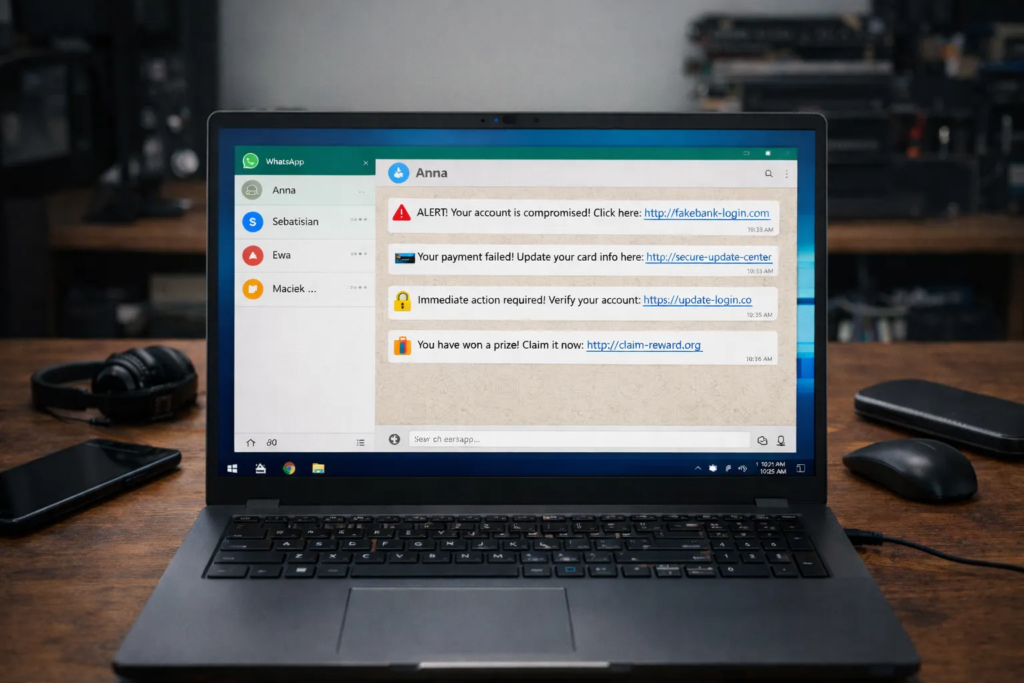1024x683 pixels.
Task: Open the chat options three-dot menu
Action: pos(787,173)
